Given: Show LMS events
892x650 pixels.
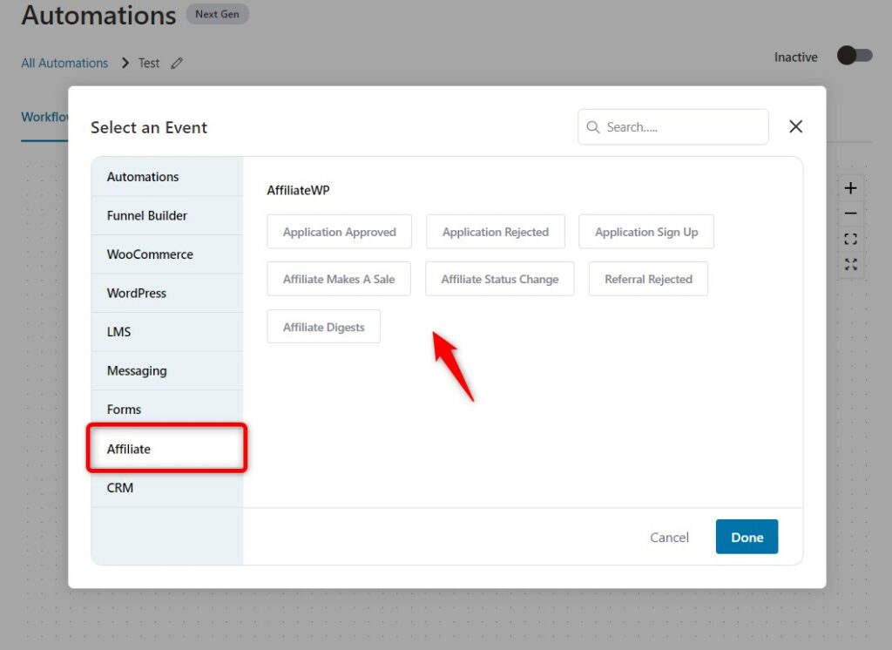Looking at the screenshot, I should [x=167, y=332].
